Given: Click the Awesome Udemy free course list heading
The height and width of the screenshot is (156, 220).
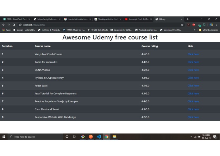Looking at the screenshot, I should (110, 37).
